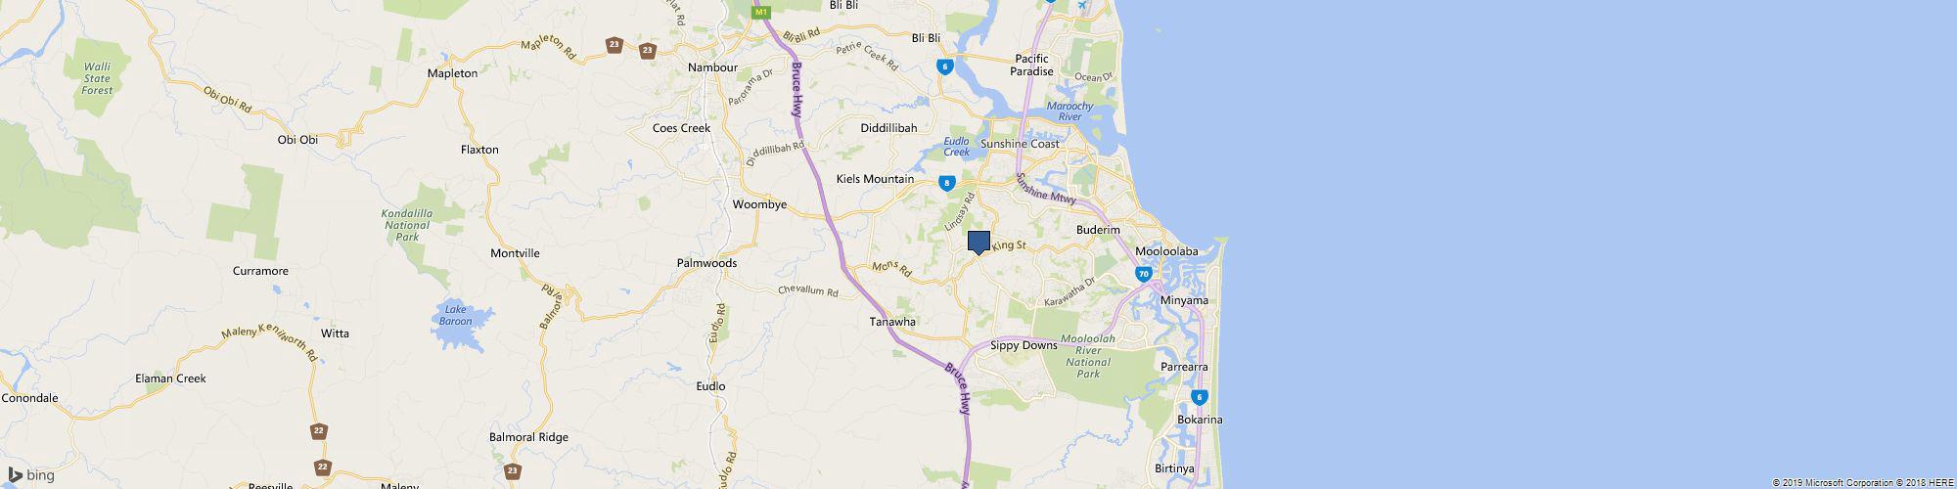1957x489 pixels.
Task: Click the airport icon at the top edge
Action: [1080, 4]
